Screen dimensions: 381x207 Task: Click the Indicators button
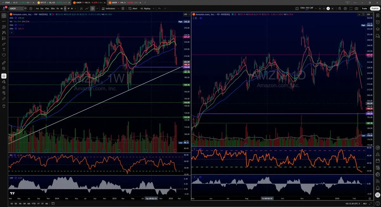coord(108,8)
